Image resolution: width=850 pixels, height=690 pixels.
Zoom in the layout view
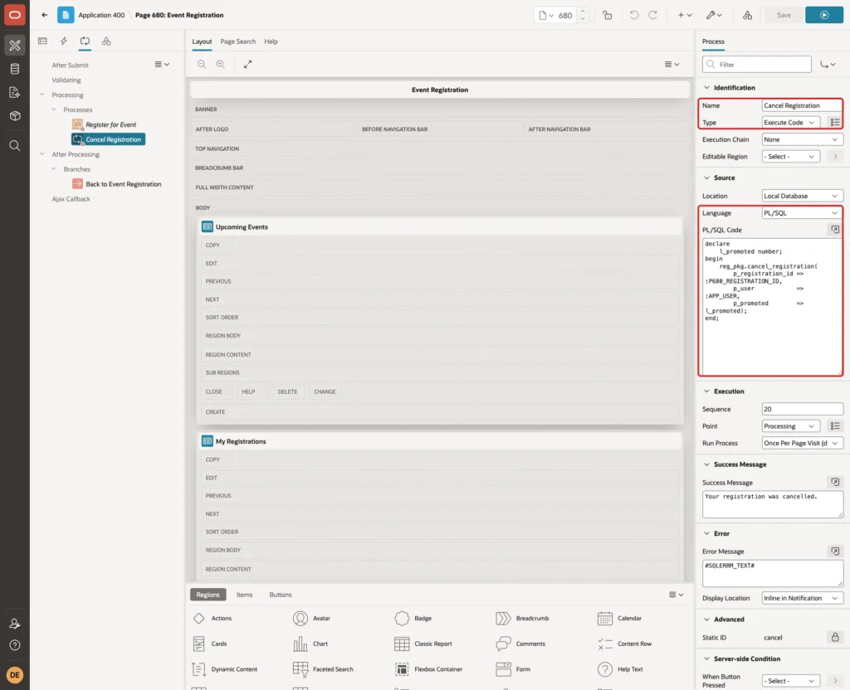[220, 64]
